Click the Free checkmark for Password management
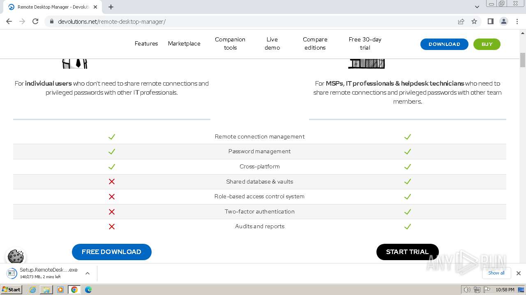 (x=112, y=152)
